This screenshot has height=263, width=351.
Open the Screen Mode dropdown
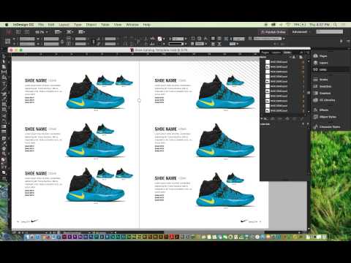(70, 32)
